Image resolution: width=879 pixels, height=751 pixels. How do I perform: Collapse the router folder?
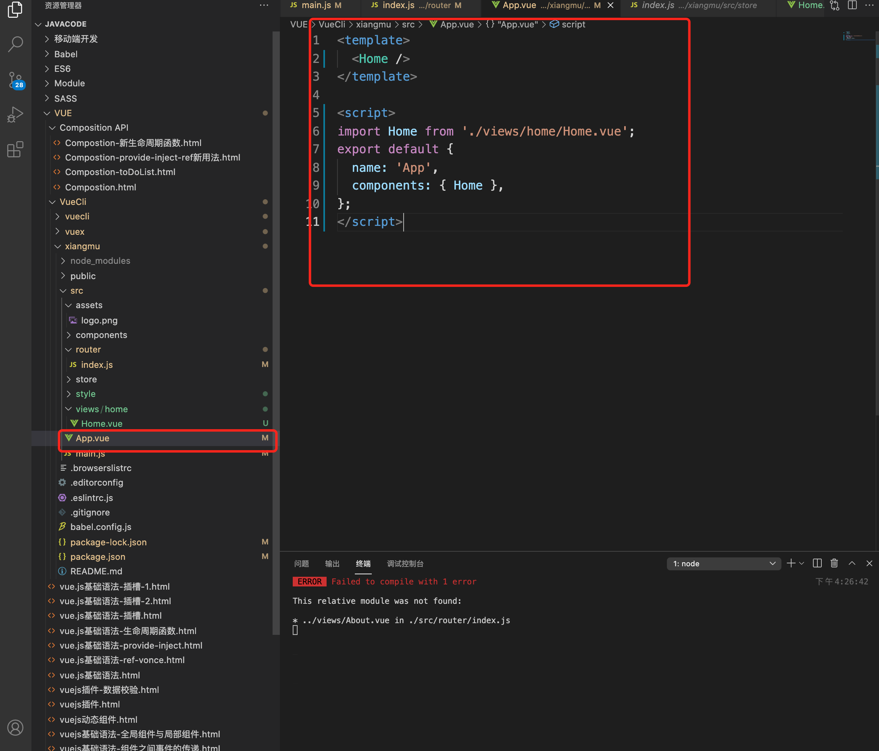point(88,350)
